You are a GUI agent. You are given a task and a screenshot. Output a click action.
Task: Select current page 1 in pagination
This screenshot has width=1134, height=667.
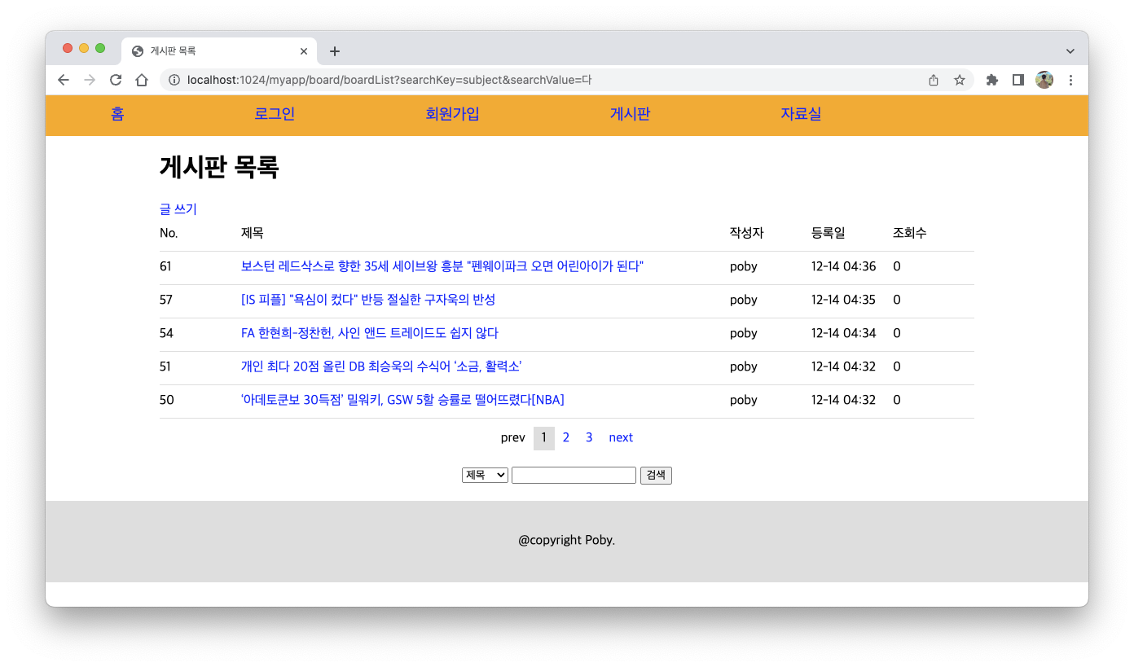(x=544, y=438)
